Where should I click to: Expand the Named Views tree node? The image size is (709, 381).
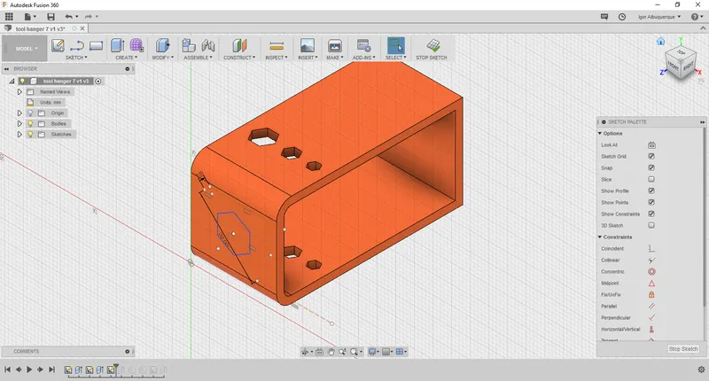[x=19, y=92]
